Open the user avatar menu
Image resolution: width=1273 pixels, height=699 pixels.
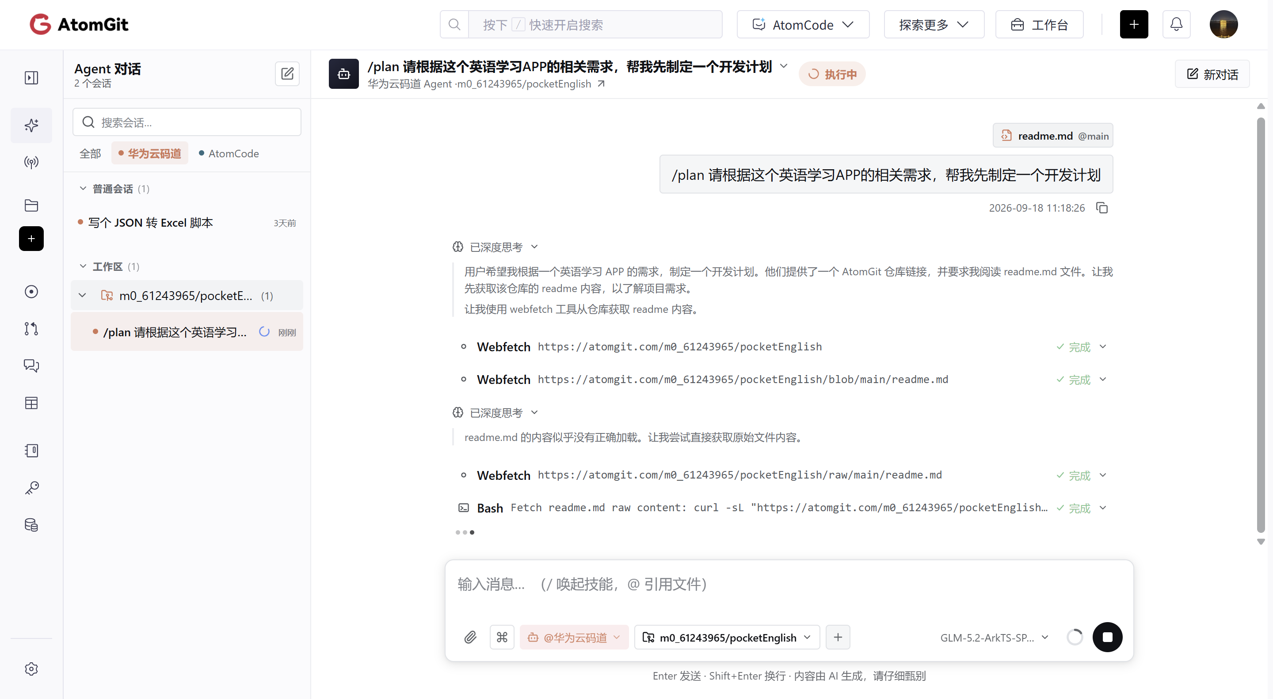1223,24
